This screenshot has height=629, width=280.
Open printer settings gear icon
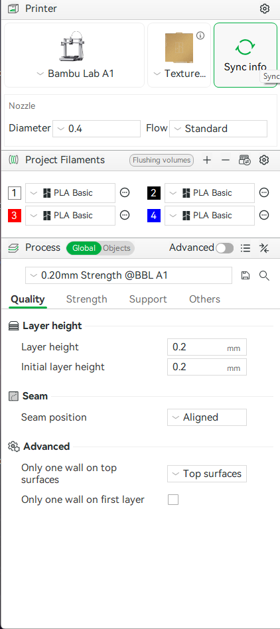[x=264, y=9]
